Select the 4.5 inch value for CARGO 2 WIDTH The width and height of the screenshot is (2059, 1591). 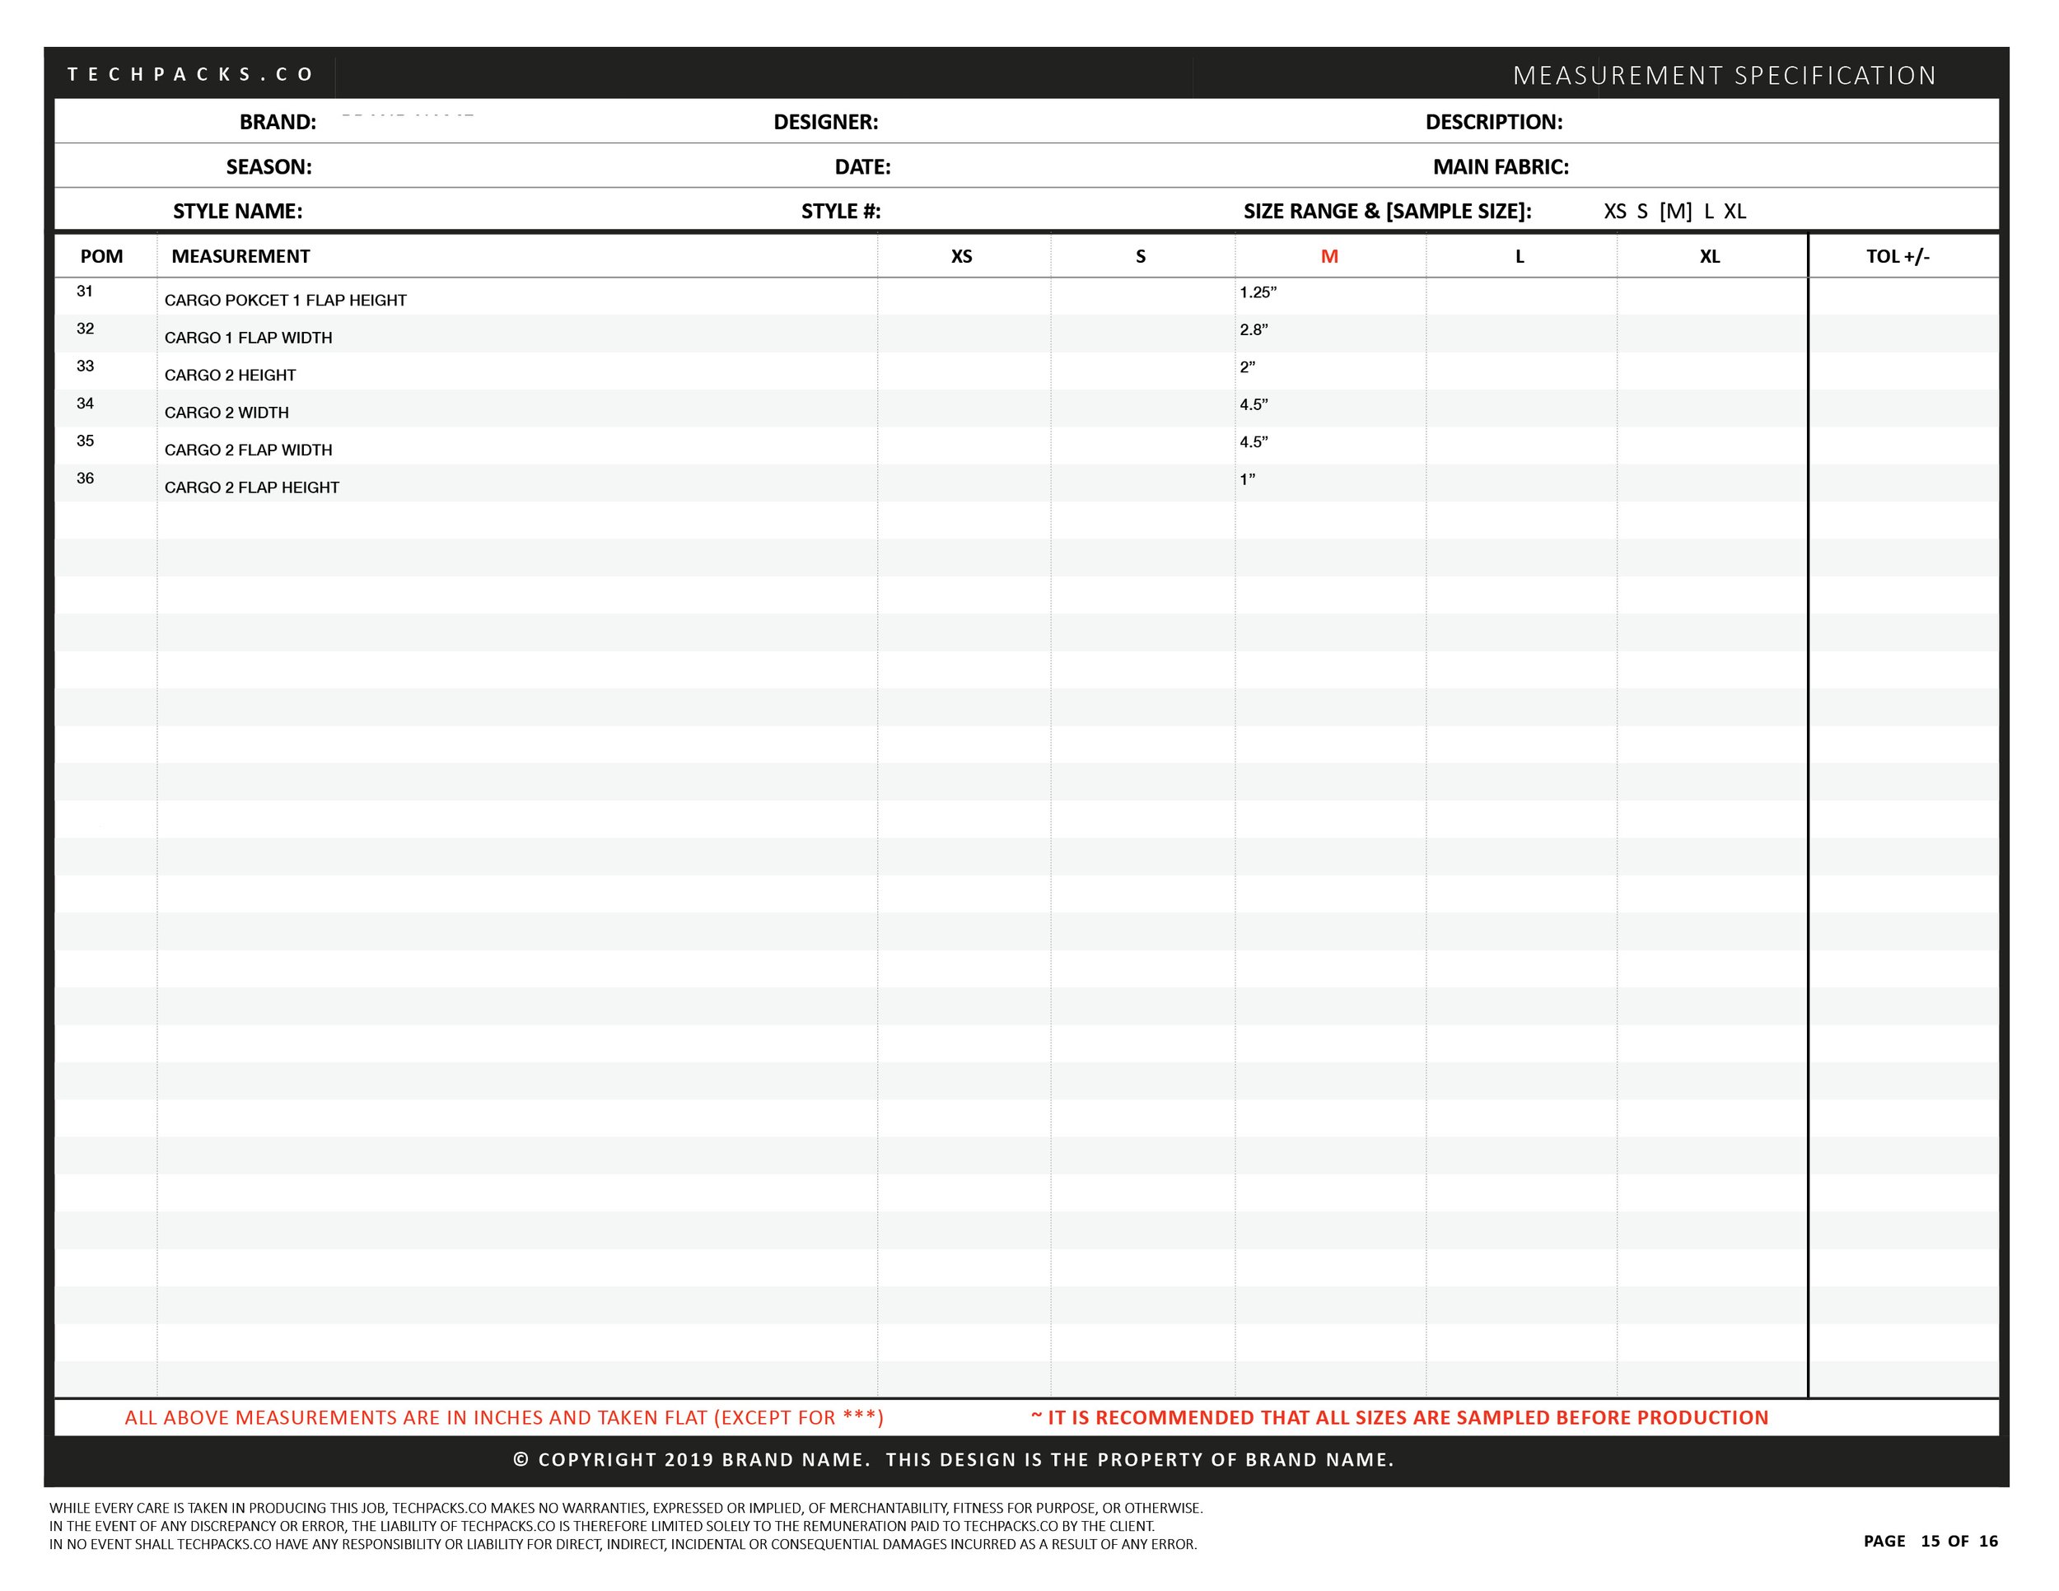[x=1255, y=405]
